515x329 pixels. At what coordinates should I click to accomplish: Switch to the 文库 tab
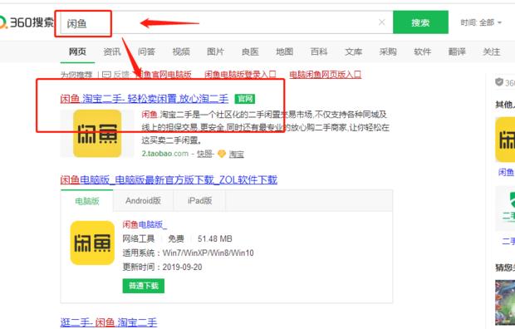pyautogui.click(x=353, y=52)
